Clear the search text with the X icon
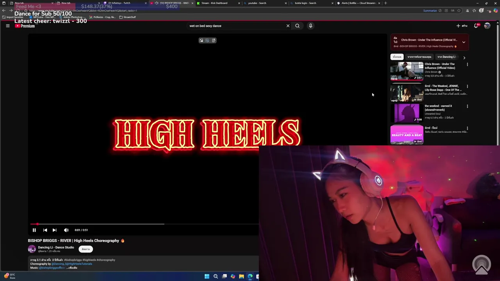 (288, 26)
